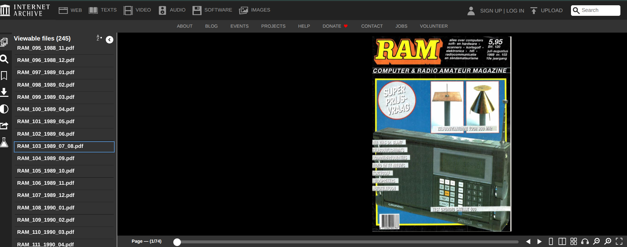Change the file list sort order
The image size is (627, 247).
(x=99, y=38)
